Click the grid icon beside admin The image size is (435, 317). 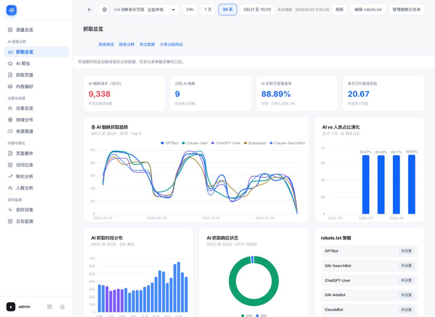pos(50,307)
